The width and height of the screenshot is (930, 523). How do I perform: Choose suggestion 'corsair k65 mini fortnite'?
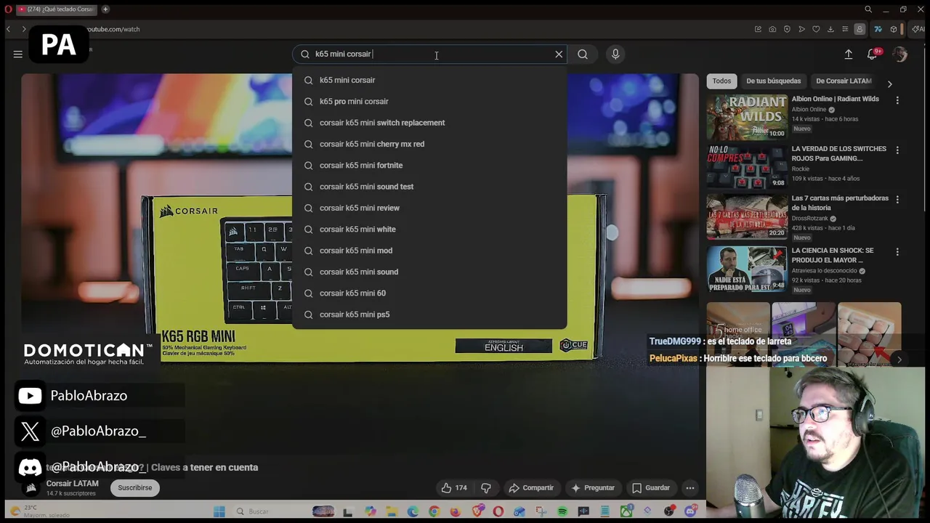429,165
